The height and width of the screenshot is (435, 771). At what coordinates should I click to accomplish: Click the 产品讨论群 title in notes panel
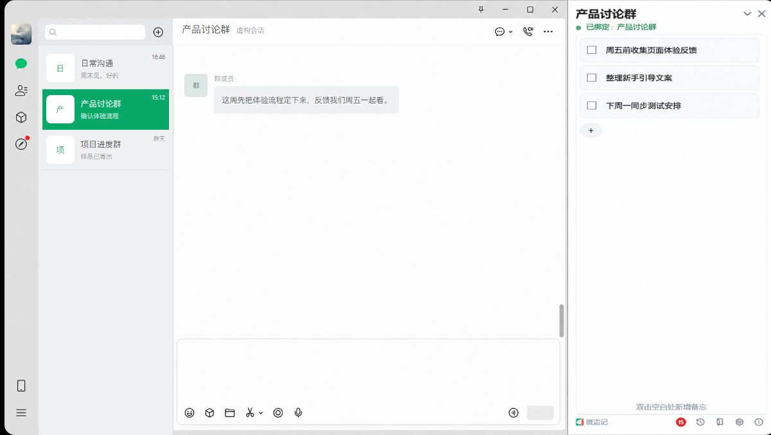click(x=606, y=13)
